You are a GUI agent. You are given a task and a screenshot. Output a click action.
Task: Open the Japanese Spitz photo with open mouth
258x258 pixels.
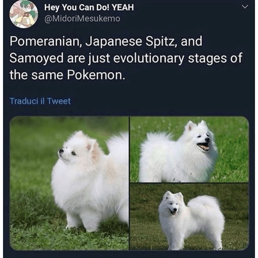point(189,149)
